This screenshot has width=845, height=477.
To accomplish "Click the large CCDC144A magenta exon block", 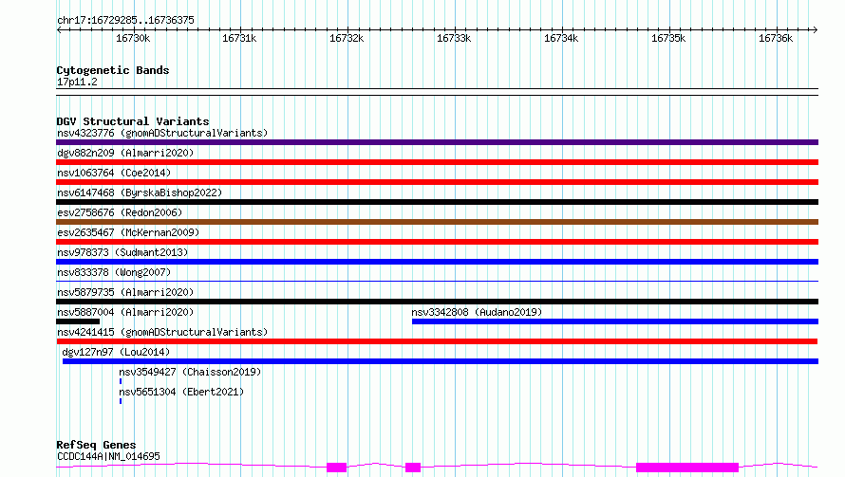I will (687, 468).
